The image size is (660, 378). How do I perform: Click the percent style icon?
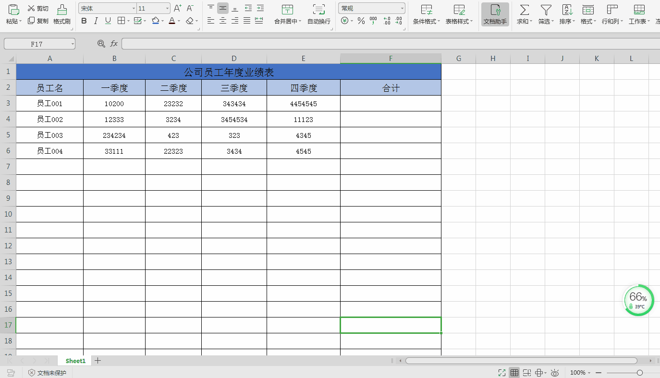click(361, 21)
